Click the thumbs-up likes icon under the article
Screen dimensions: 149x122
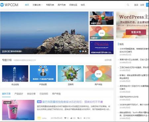coord(71,118)
